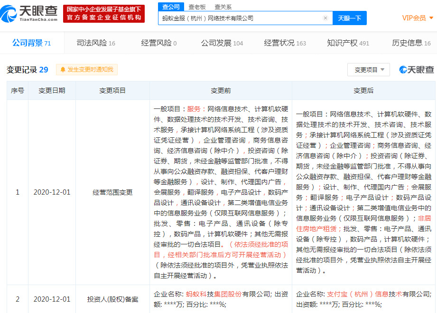Click row 2 date 2020-12-01
437x313 pixels.
tap(52, 299)
